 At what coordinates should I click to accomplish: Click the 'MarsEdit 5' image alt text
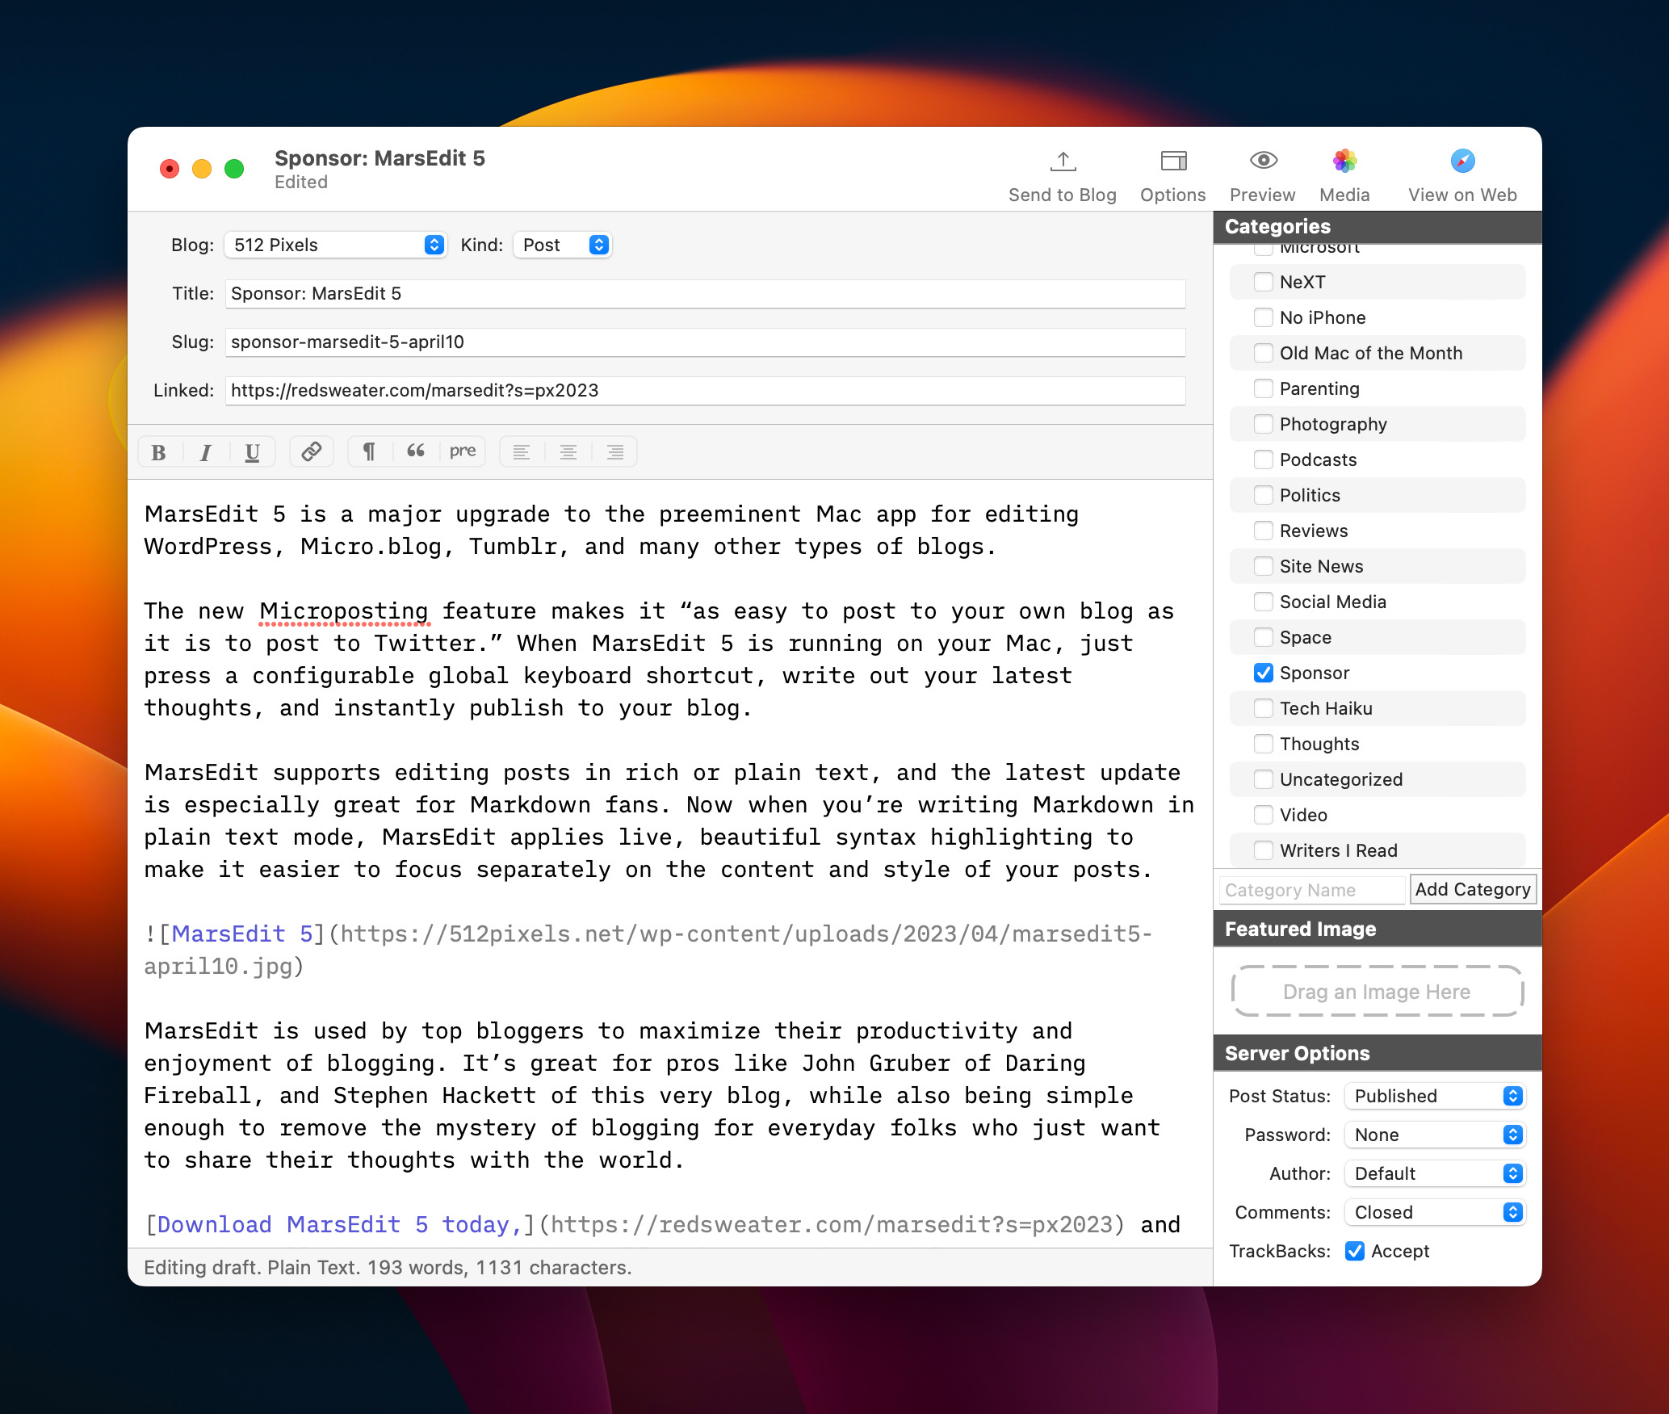242,934
